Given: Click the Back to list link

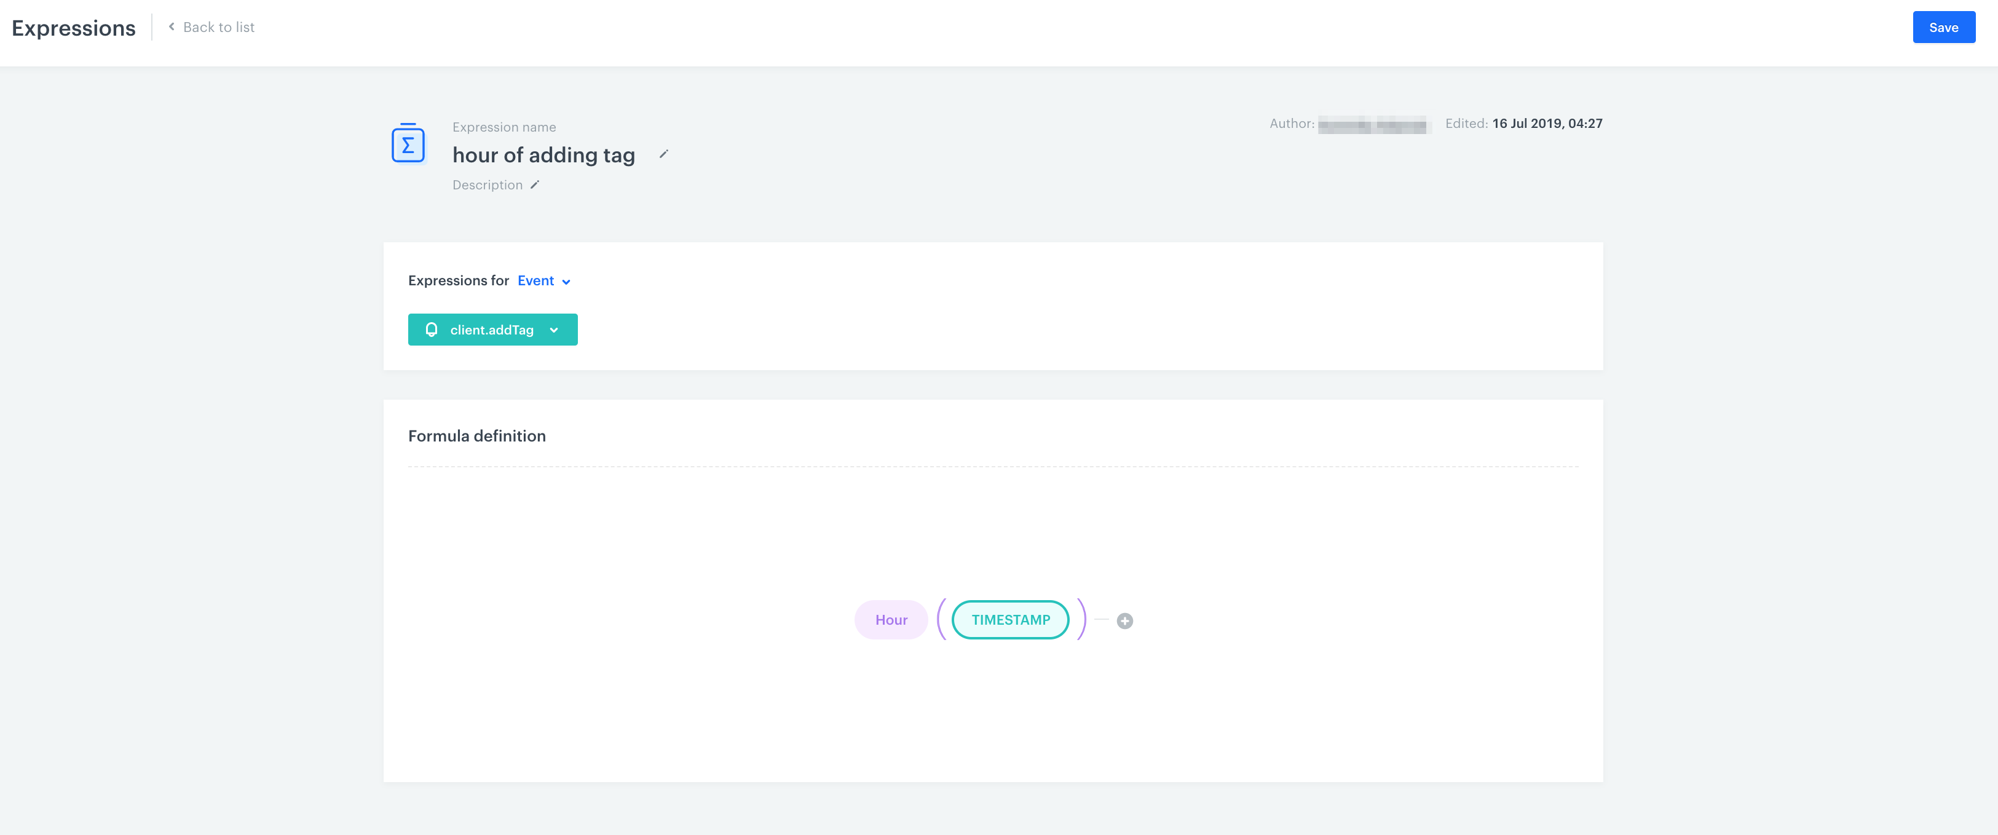Looking at the screenshot, I should (218, 27).
